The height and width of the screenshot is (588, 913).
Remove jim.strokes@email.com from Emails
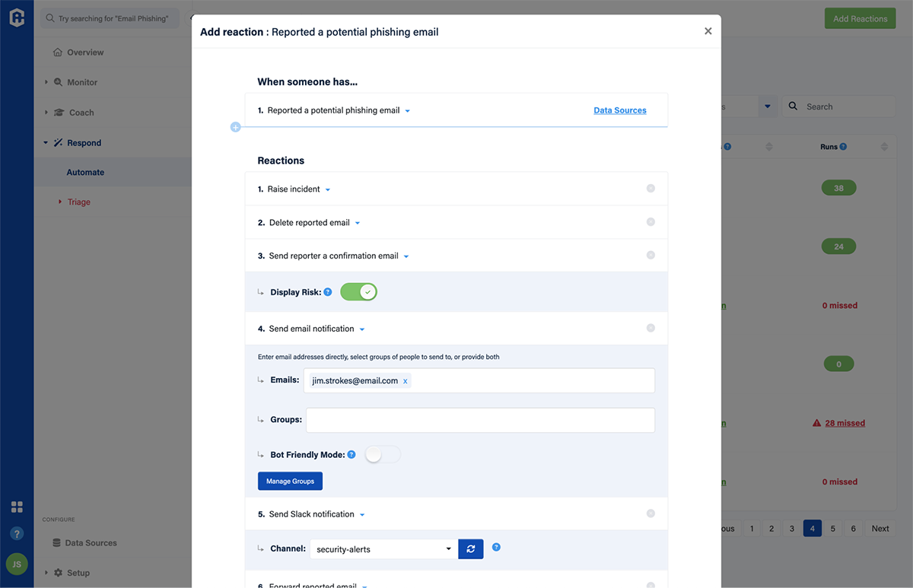click(405, 381)
